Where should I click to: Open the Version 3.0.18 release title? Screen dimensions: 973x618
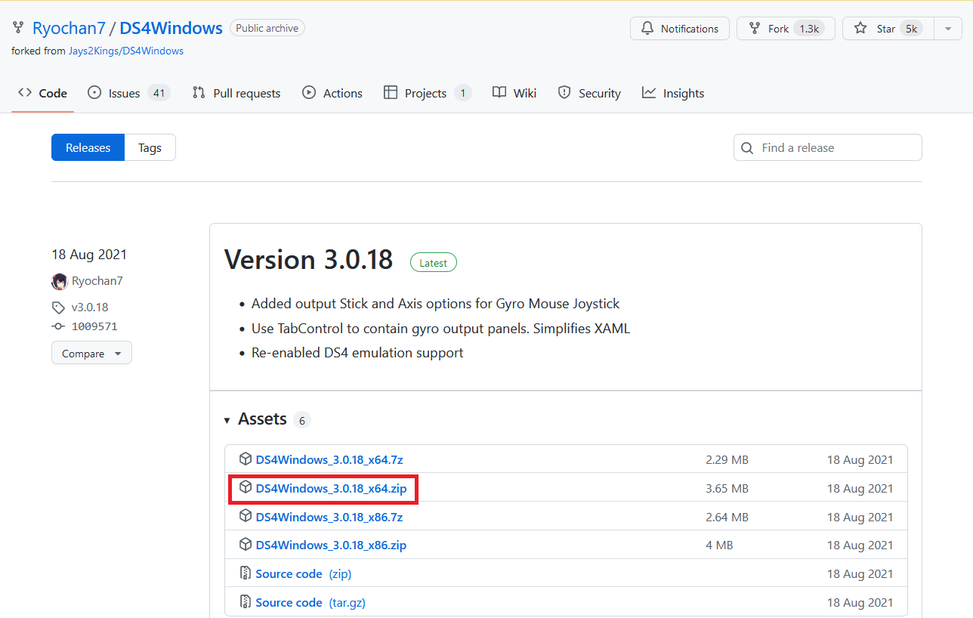point(308,260)
